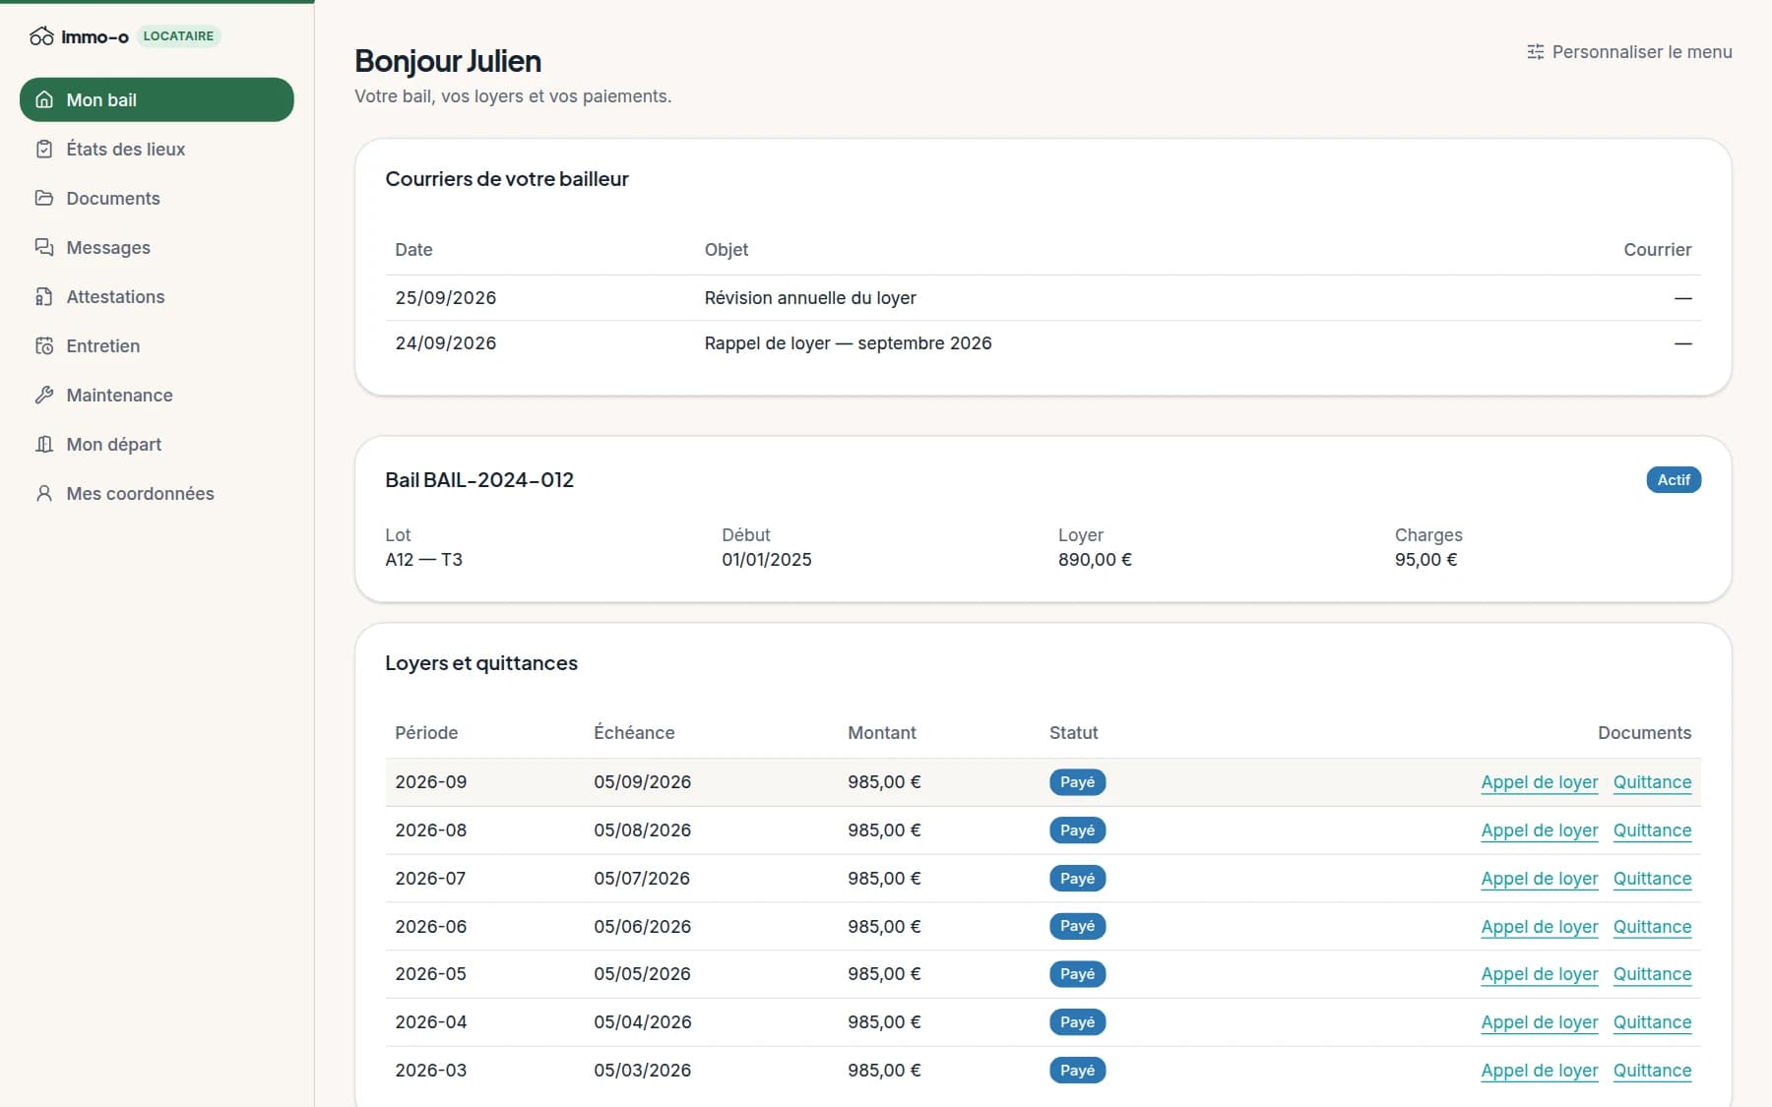Click the LOCATAIRE role badge
Image resolution: width=1772 pixels, height=1107 pixels.
click(x=178, y=36)
